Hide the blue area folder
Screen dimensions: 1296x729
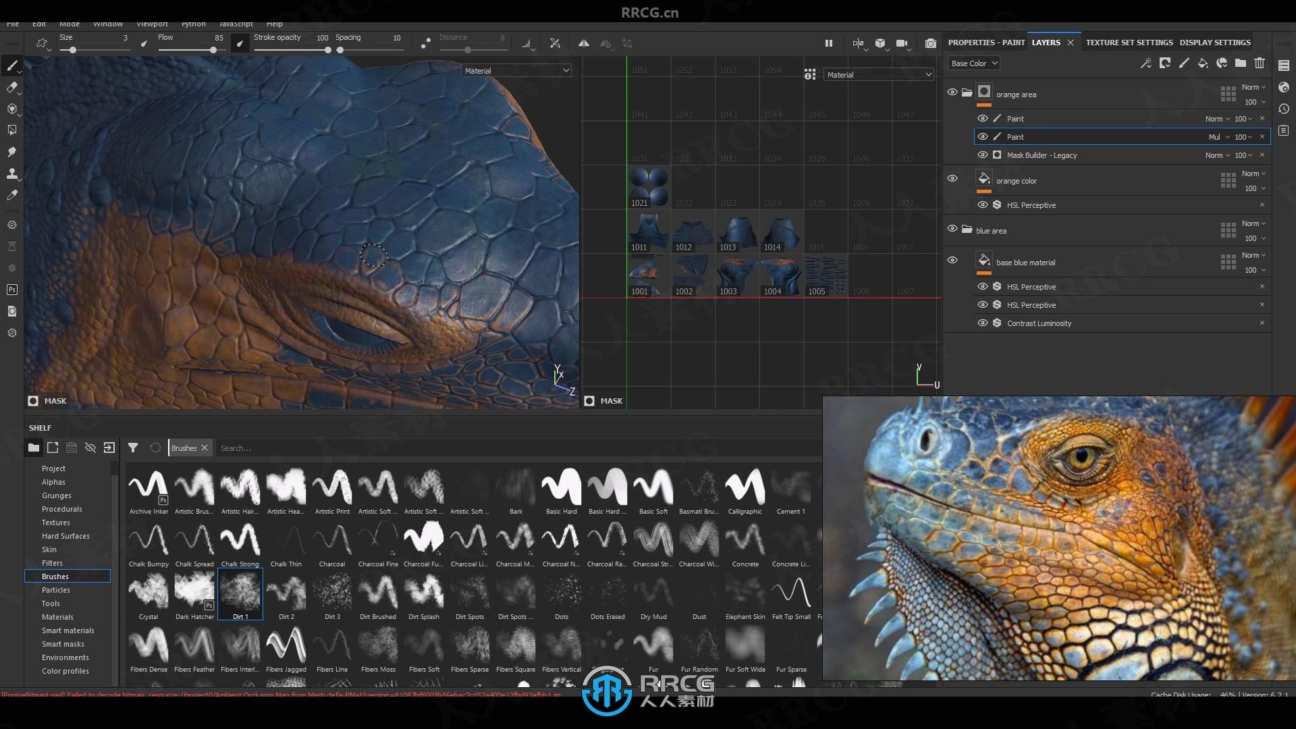(952, 228)
